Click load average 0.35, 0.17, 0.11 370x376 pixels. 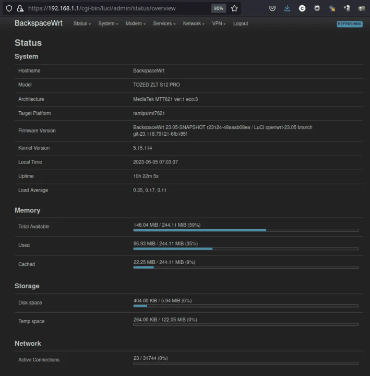[150, 191]
